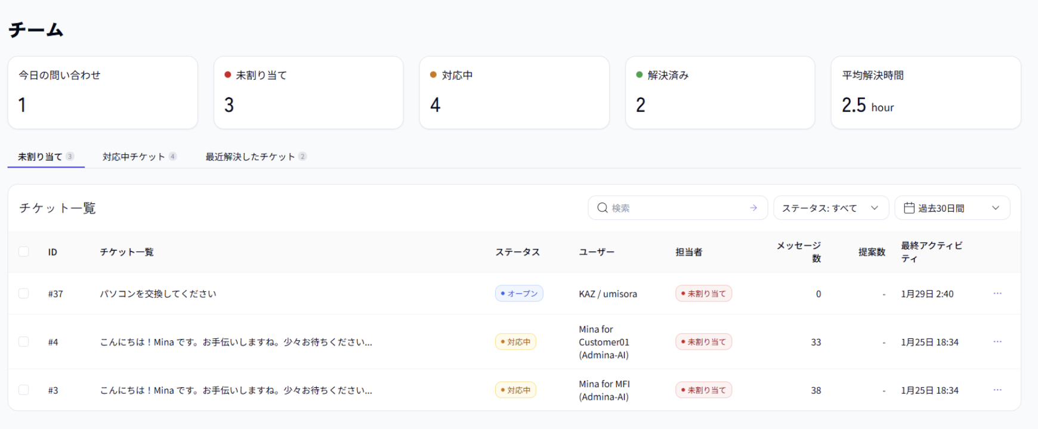Click the チーム page heading

coord(36,30)
